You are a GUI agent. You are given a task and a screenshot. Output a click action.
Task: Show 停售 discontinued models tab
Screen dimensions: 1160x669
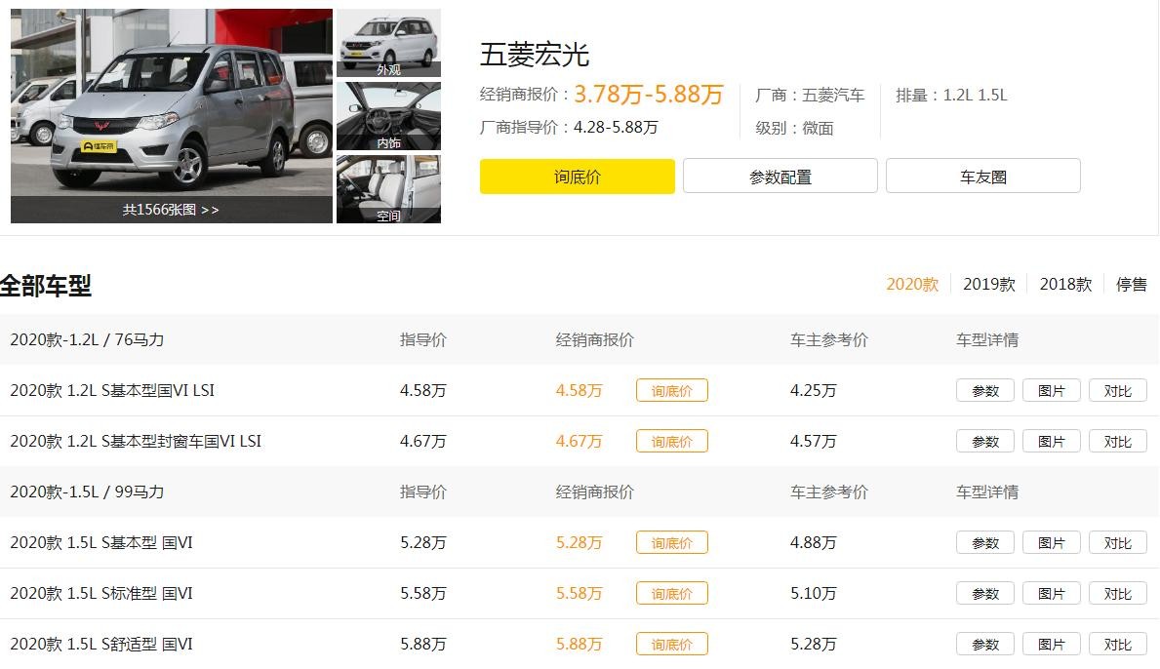[1132, 284]
